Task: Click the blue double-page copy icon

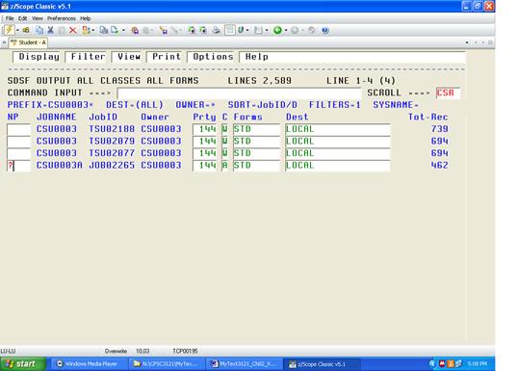Action: [39, 31]
